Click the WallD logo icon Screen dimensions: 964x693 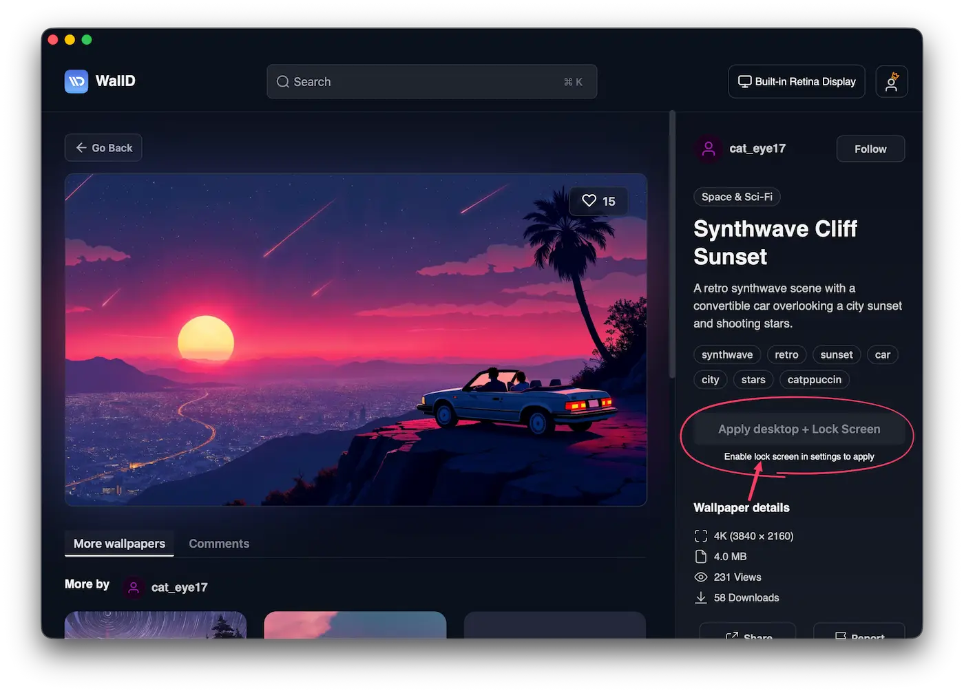click(x=76, y=81)
